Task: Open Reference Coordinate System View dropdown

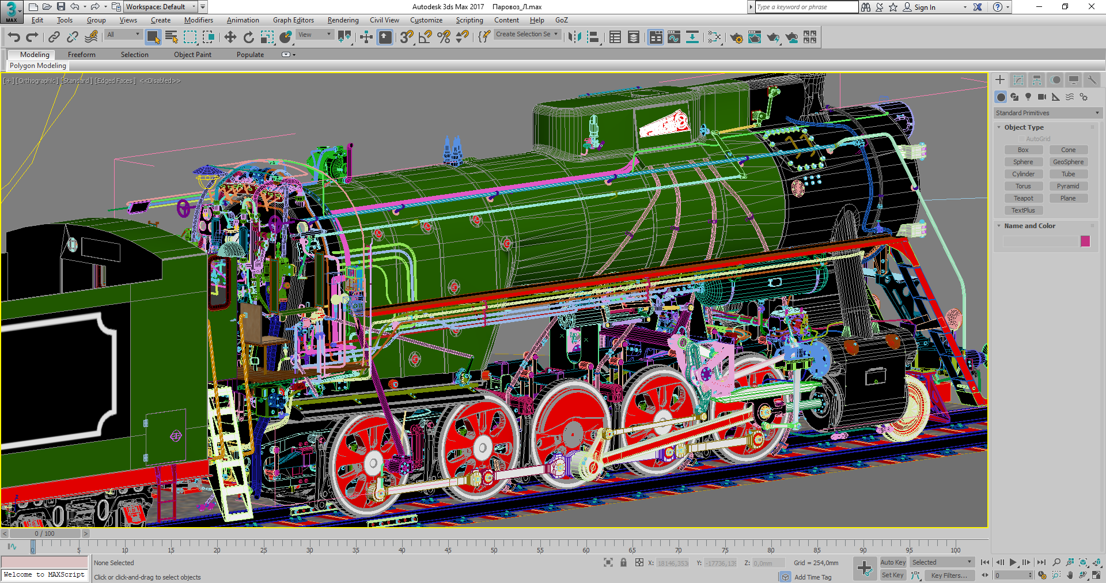Action: point(315,35)
